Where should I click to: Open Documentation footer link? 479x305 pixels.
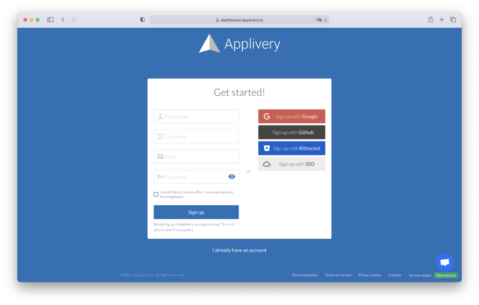coord(305,275)
